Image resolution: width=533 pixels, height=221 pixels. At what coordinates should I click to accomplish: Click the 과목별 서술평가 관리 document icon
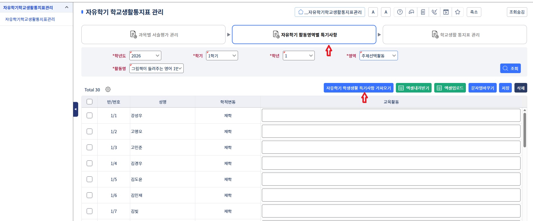[133, 35]
